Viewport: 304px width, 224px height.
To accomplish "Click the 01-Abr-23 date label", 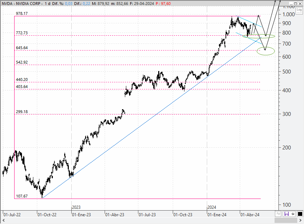I will [x=115, y=215].
